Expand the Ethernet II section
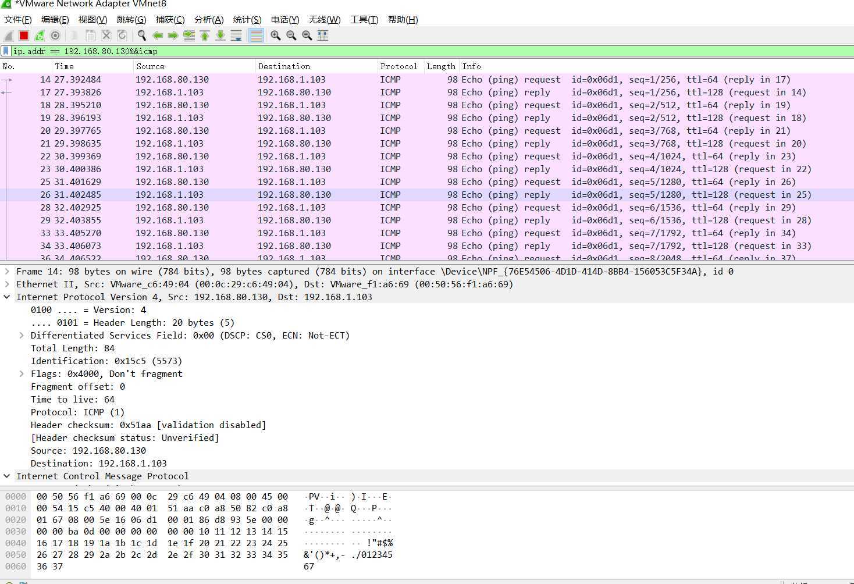The height and width of the screenshot is (584, 854). (7, 284)
